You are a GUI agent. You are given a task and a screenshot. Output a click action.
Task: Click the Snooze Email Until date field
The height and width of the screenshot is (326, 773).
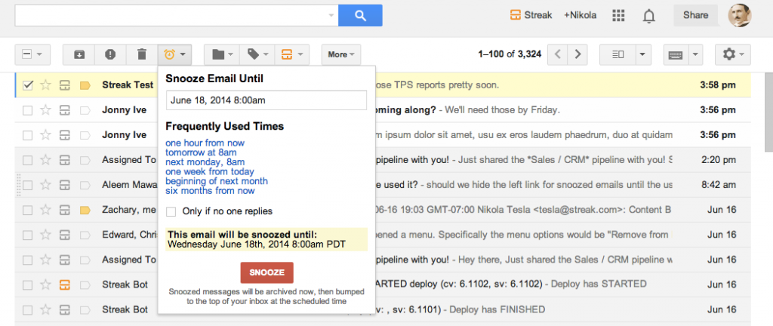click(x=266, y=100)
